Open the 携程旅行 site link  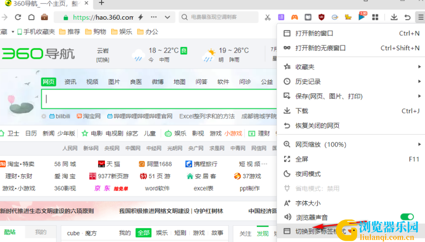click(201, 164)
